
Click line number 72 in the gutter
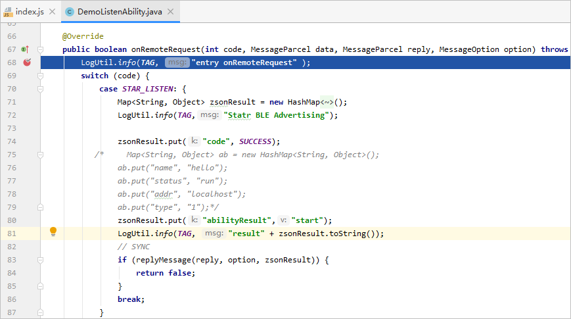[x=12, y=115]
